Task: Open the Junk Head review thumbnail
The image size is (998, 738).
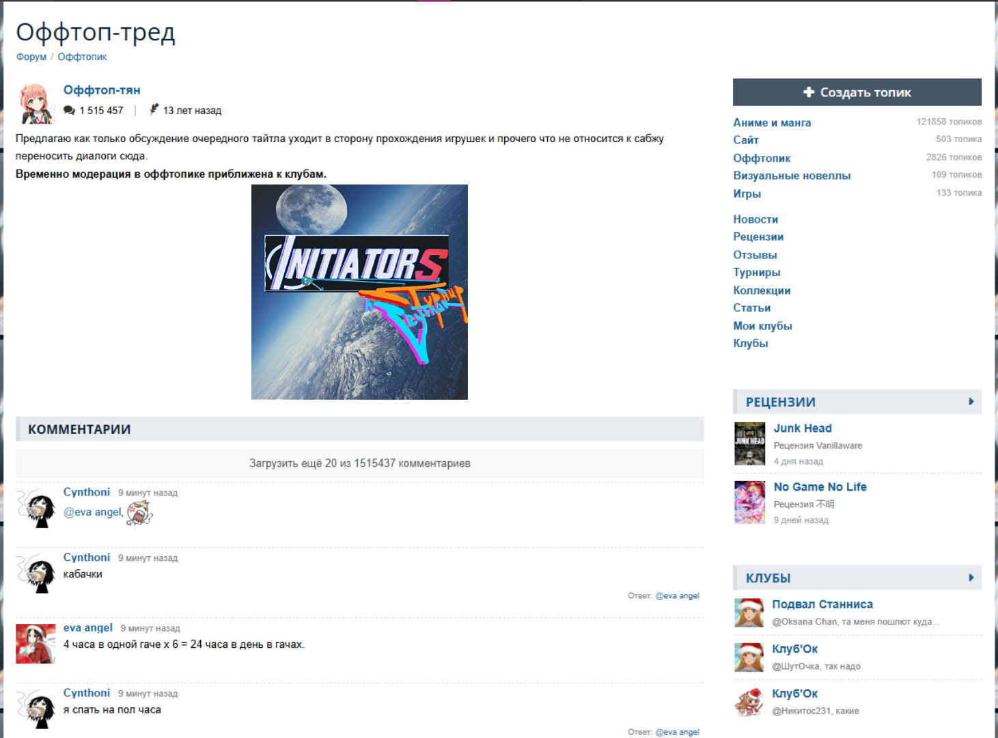Action: tap(749, 444)
